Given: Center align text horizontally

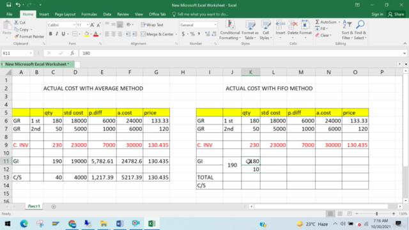Looking at the screenshot, I should click(114, 34).
